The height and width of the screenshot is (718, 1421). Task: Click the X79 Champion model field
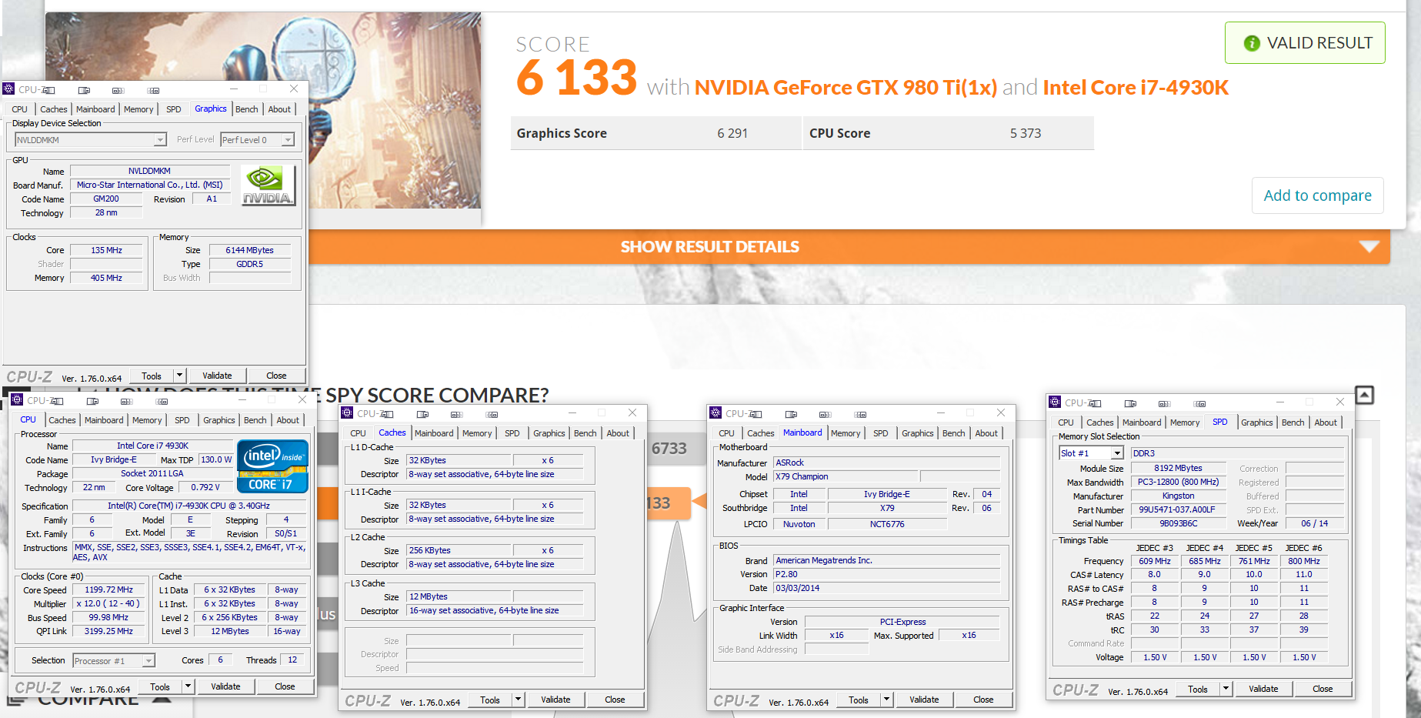pos(846,476)
